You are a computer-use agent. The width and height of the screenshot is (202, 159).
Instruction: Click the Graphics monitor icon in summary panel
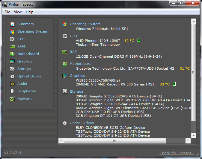coord(65,76)
